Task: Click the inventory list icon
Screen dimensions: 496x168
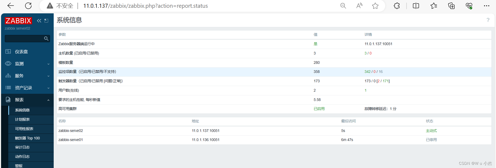Action: click(8, 88)
